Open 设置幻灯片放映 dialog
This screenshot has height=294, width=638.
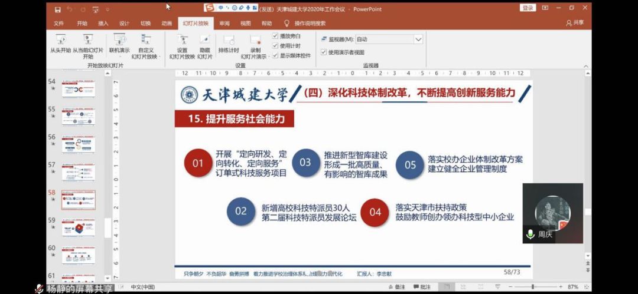click(x=183, y=47)
